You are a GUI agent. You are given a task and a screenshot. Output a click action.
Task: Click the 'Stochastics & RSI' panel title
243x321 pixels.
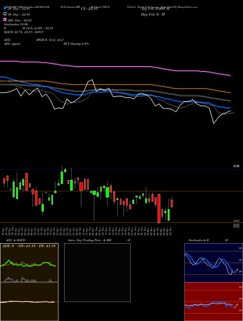pyautogui.click(x=208, y=240)
